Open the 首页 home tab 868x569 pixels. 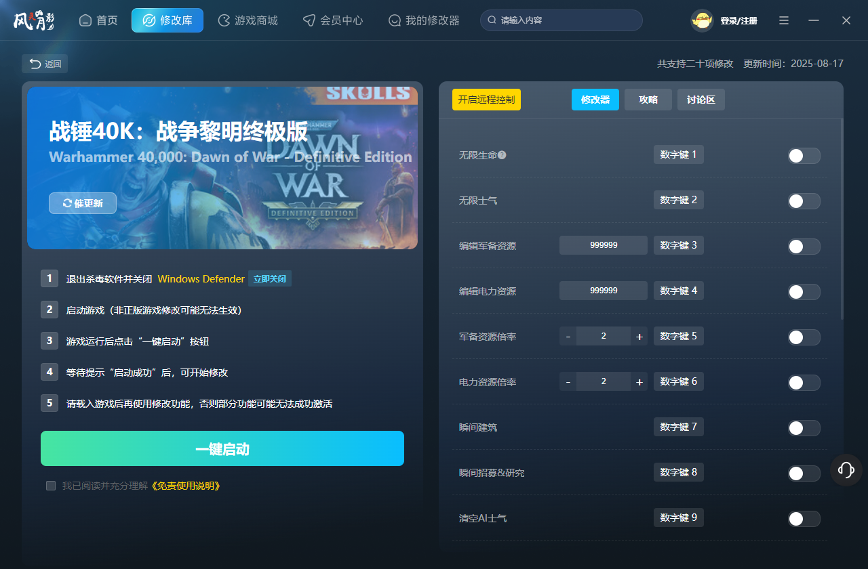pos(98,20)
